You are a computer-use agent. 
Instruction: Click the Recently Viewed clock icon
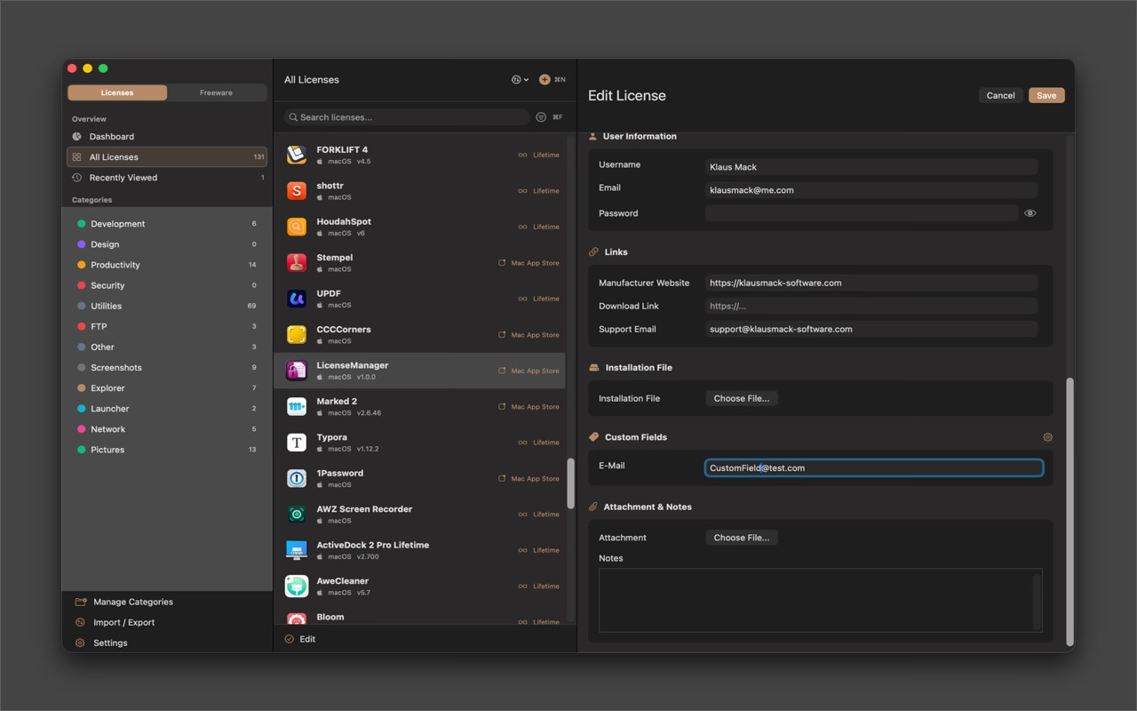(x=77, y=178)
